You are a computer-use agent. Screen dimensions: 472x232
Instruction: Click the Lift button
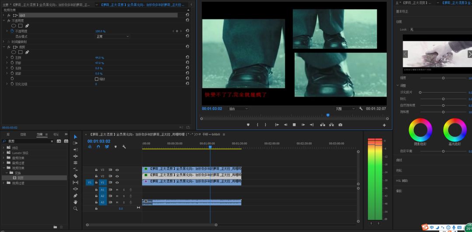(323, 125)
